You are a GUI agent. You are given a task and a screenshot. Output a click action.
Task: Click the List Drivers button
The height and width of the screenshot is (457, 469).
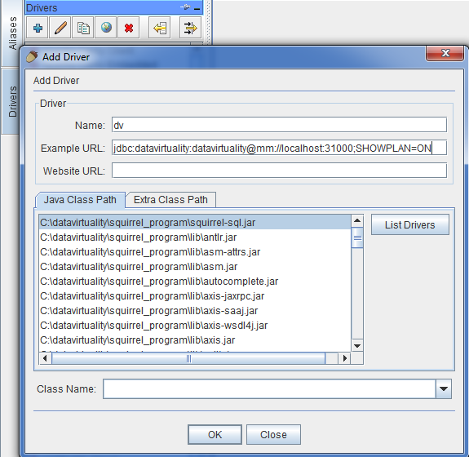coord(410,224)
